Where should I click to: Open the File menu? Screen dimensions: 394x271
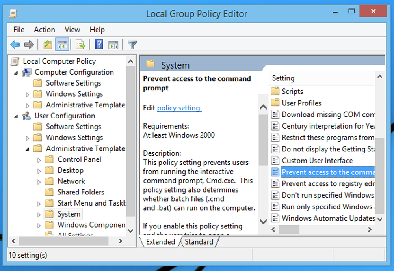tap(19, 30)
